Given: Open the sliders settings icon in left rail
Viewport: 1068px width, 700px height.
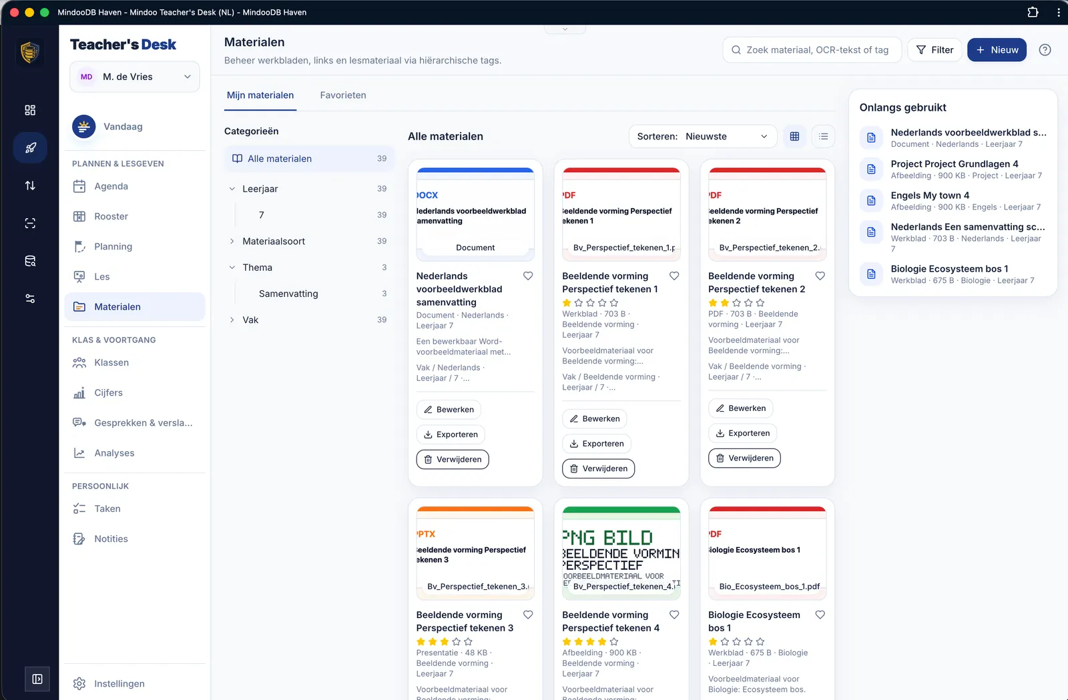Looking at the screenshot, I should click(30, 298).
